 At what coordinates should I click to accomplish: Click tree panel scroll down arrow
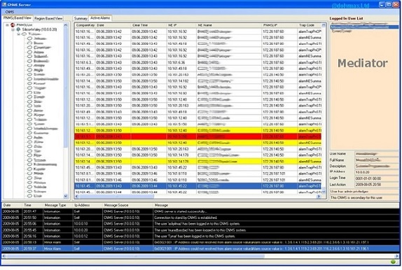[65, 196]
